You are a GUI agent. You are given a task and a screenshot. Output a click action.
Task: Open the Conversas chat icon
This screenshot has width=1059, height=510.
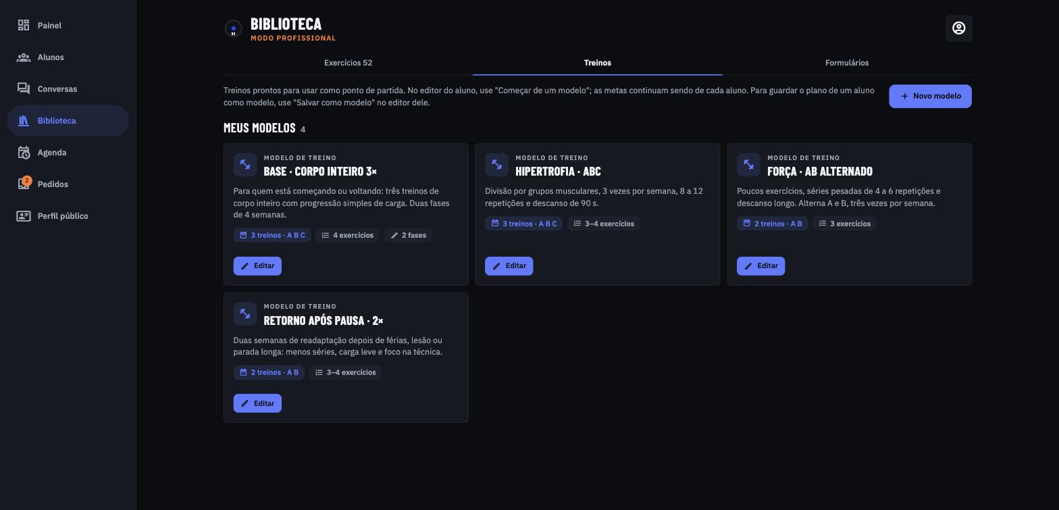coord(24,89)
